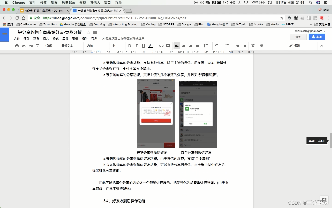Image resolution: width=332 pixels, height=208 pixels.
Task: Open the font size 11 dropdown
Action: (118, 46)
